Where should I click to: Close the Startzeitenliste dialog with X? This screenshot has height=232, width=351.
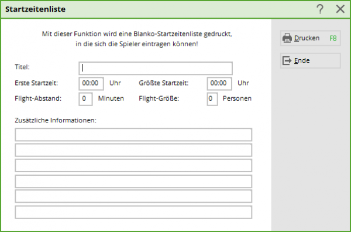pos(340,9)
